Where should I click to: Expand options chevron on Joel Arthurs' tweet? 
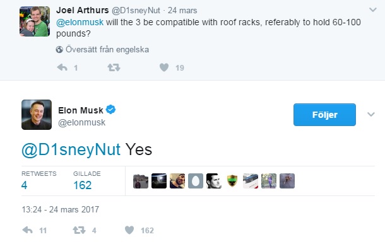pyautogui.click(x=373, y=10)
